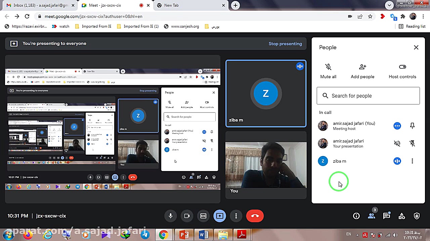The height and width of the screenshot is (241, 430).
Task: Open more options for ziba m
Action: (412, 161)
